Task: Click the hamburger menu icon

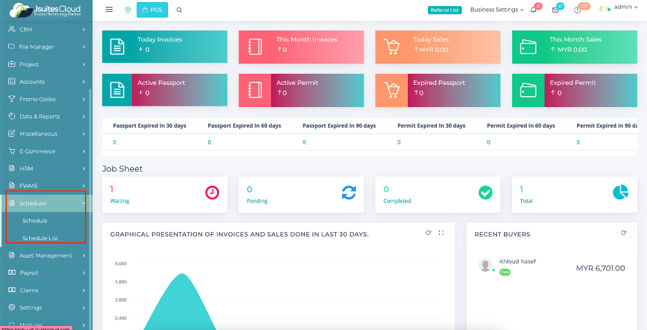Action: 109,10
